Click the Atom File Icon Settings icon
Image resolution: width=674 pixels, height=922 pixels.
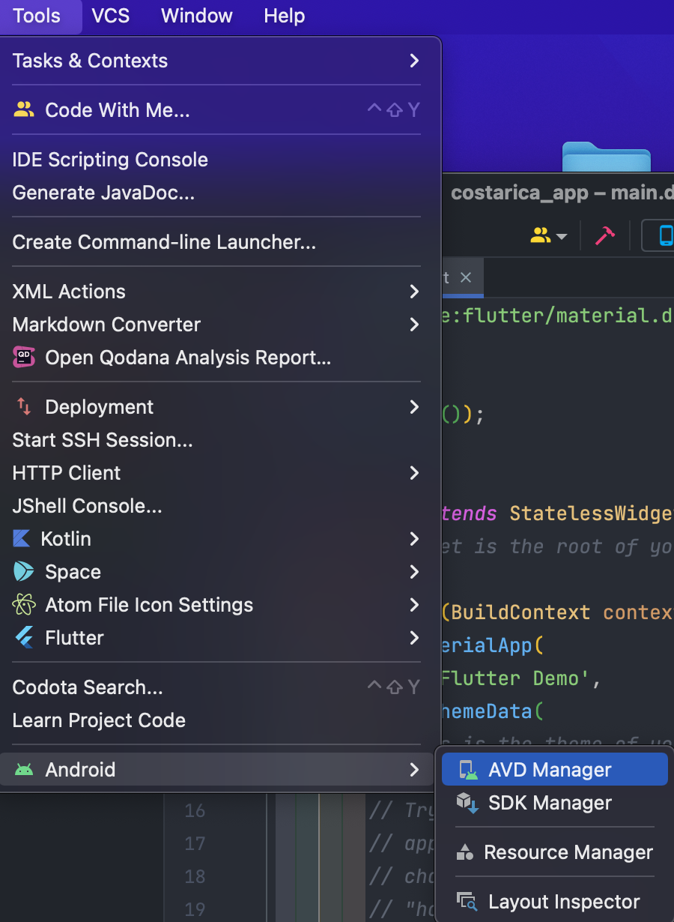pos(24,605)
